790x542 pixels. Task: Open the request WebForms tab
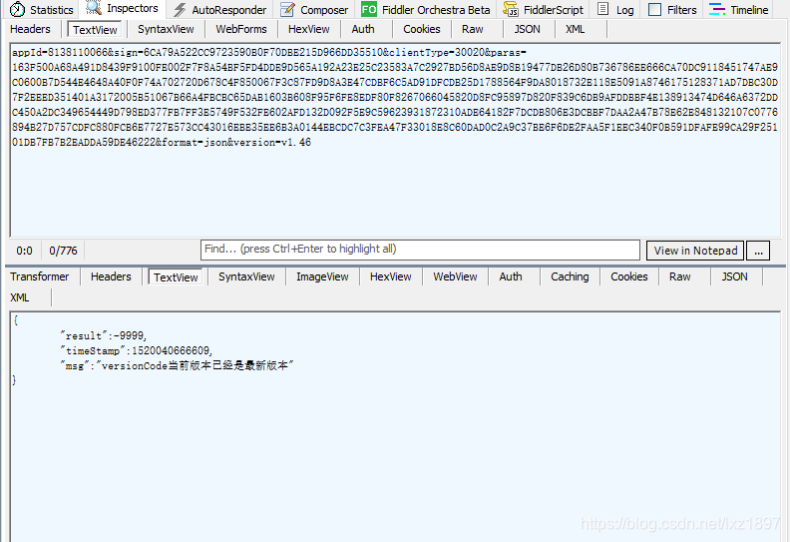pyautogui.click(x=241, y=29)
